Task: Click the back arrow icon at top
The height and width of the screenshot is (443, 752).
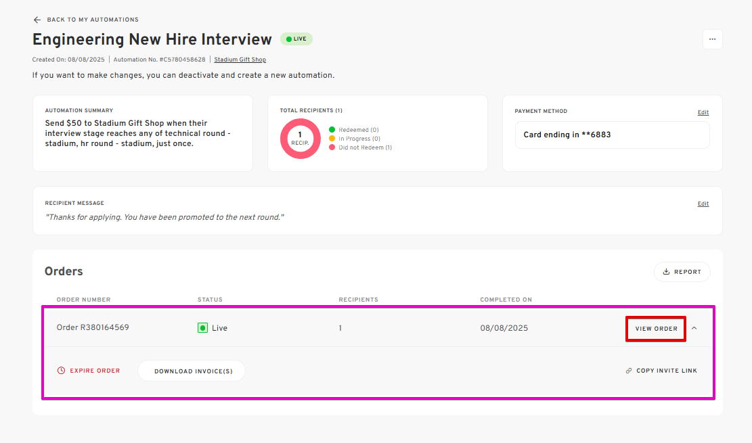Action: point(37,20)
